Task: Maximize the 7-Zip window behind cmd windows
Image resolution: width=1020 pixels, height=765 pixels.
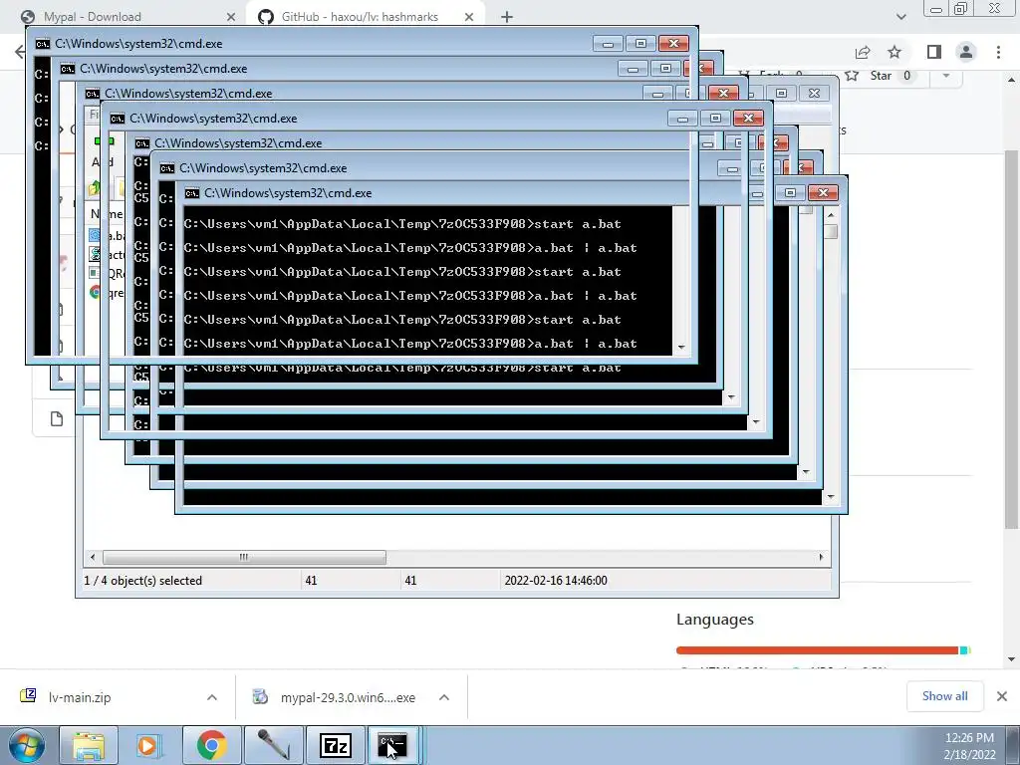Action: click(x=781, y=93)
